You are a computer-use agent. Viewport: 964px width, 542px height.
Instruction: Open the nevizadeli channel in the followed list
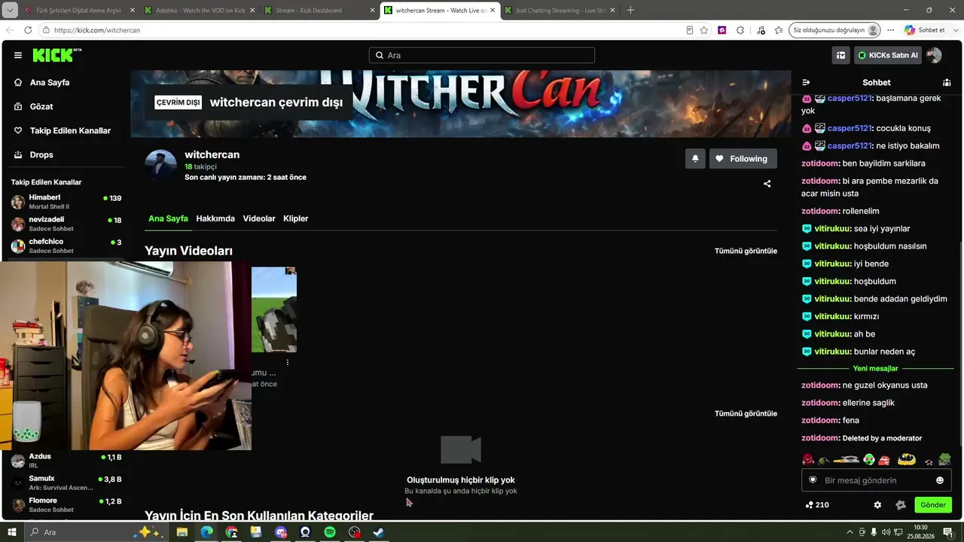[66, 224]
